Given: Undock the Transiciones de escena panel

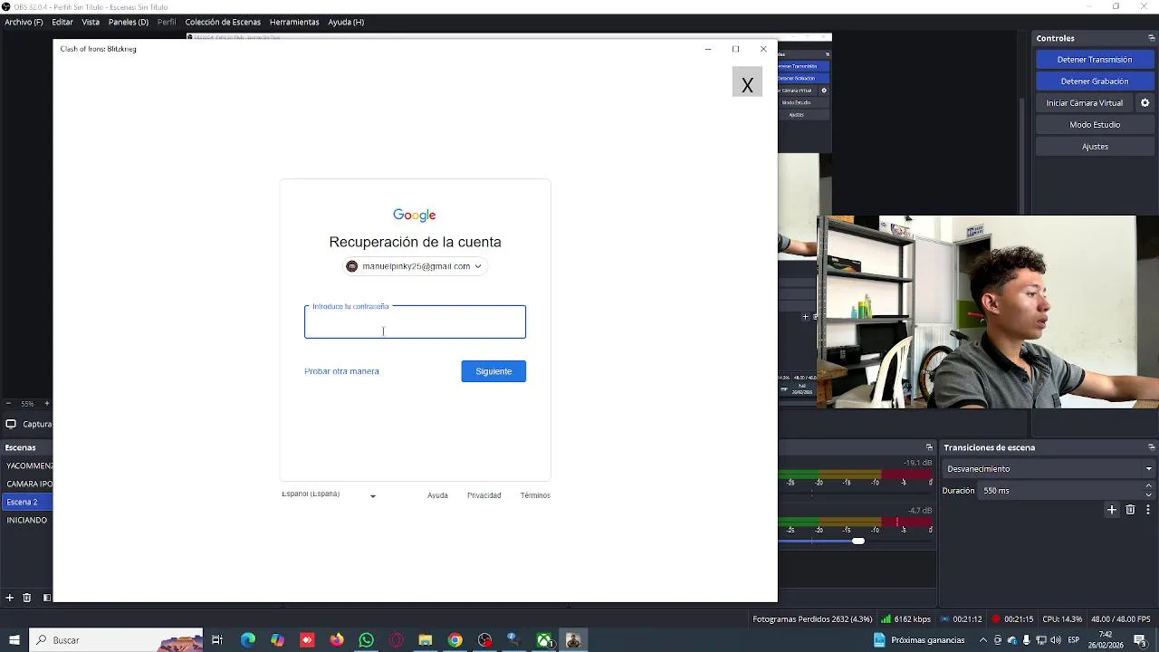Looking at the screenshot, I should [x=1152, y=447].
